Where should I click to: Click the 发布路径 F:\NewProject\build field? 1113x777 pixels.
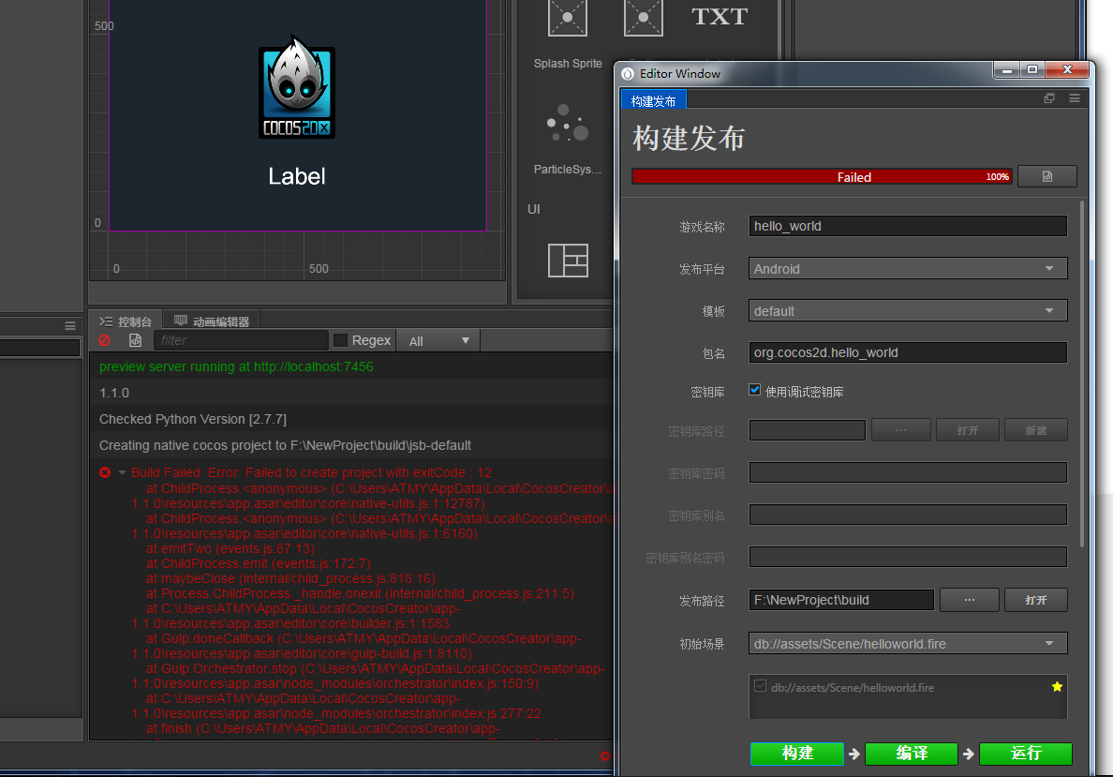tap(841, 600)
